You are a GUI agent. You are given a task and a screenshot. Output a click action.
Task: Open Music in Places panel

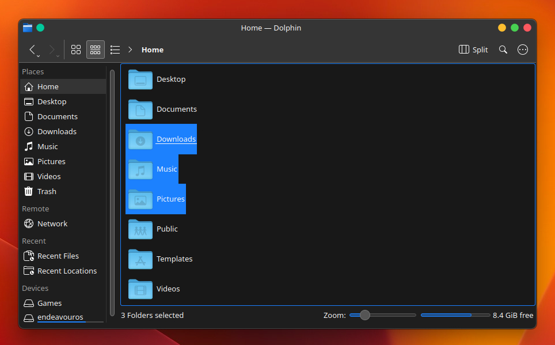point(63,146)
